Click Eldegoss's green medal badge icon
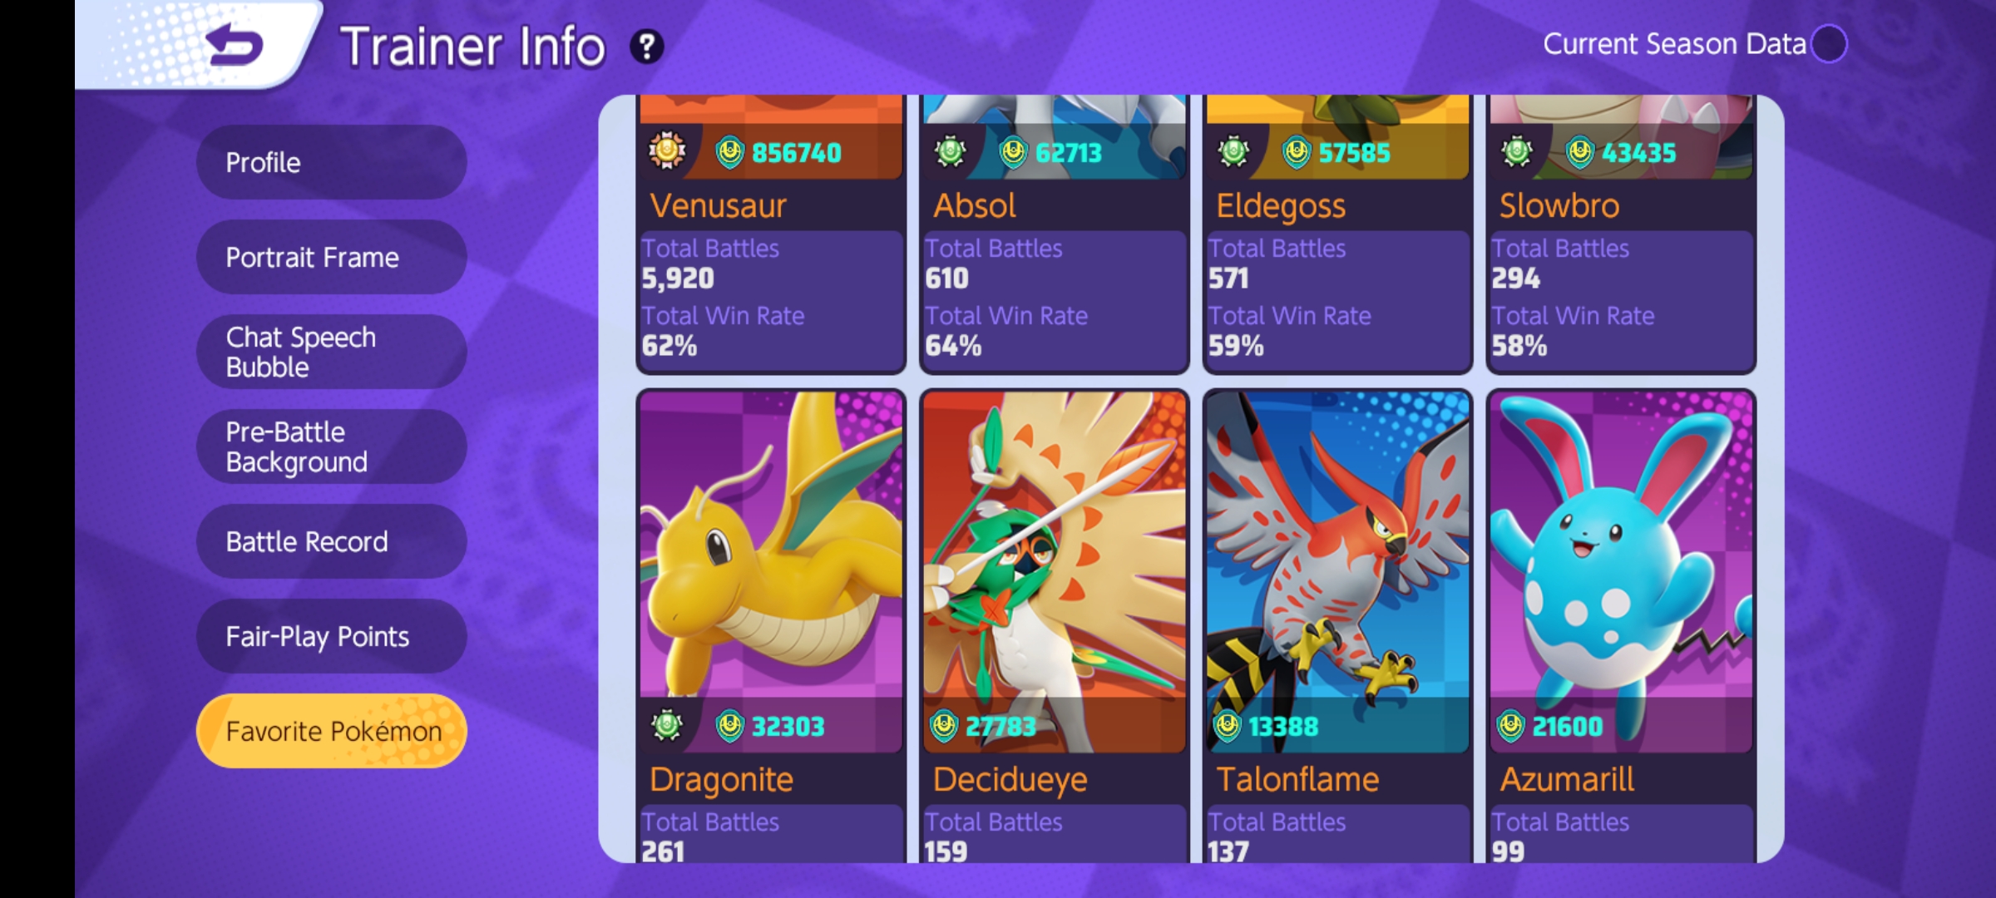 (1233, 152)
